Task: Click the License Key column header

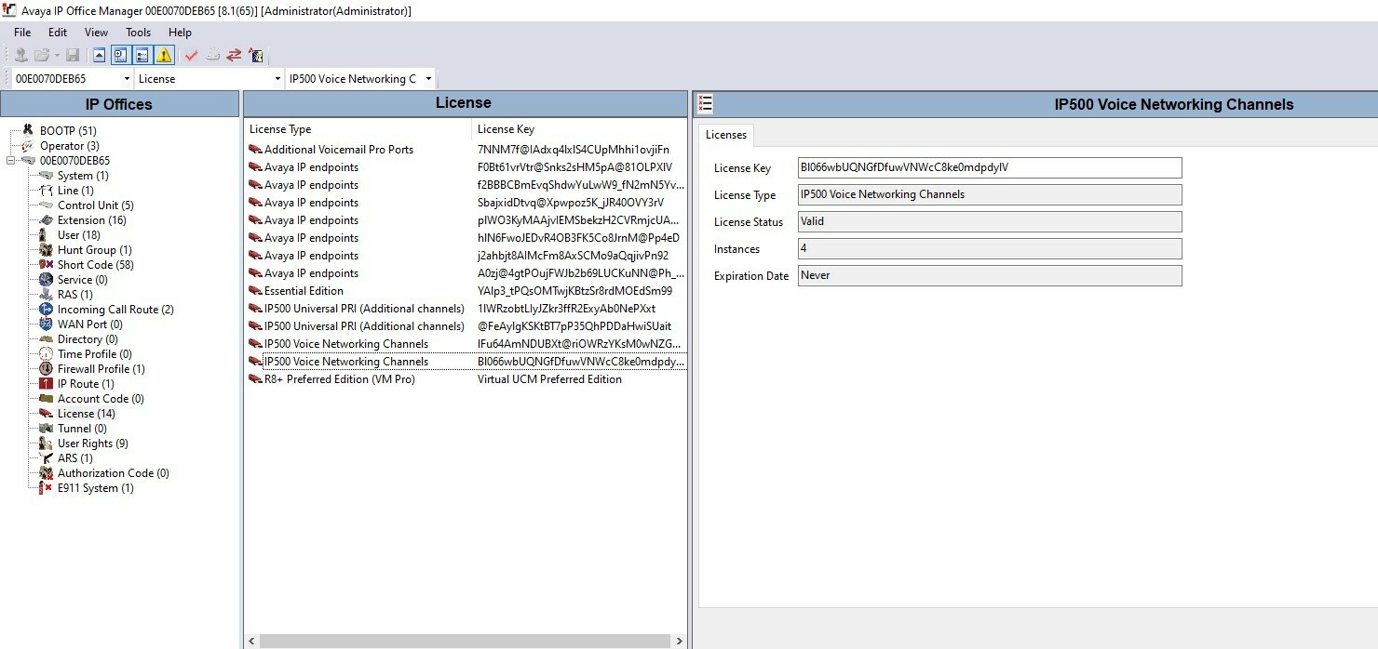Action: (x=579, y=129)
